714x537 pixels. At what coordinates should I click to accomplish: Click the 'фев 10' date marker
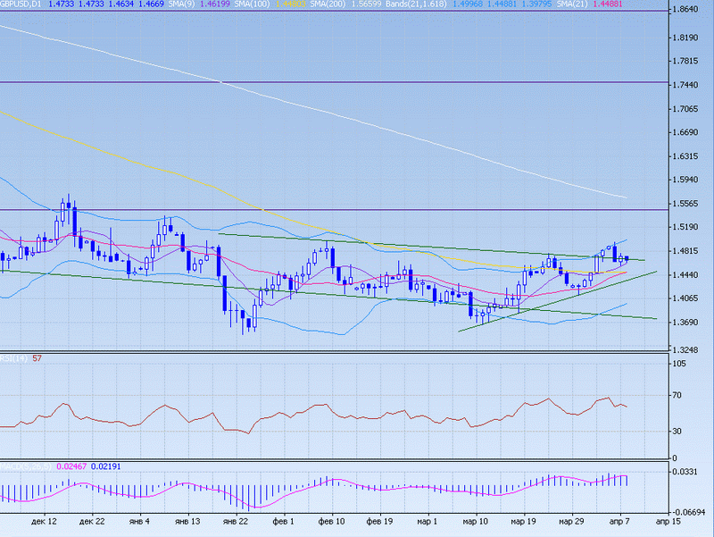tap(332, 519)
